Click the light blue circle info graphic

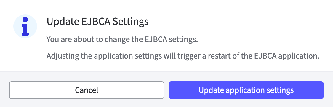pos(25,26)
